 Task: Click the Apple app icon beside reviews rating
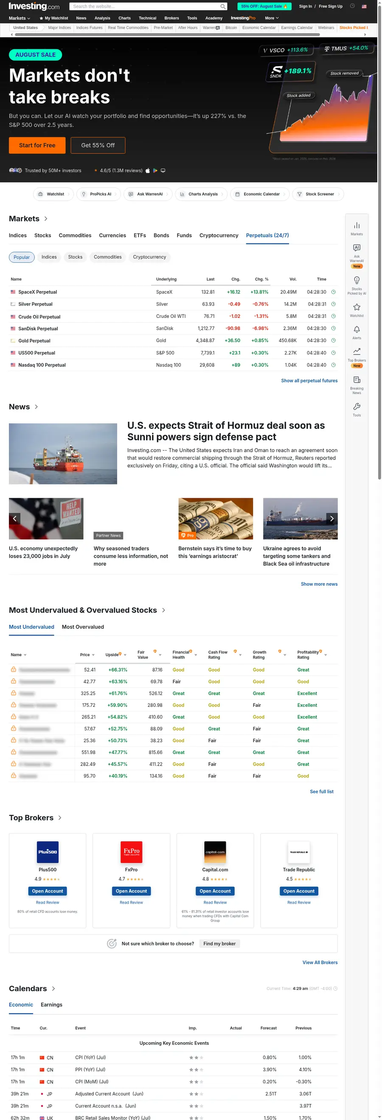(148, 170)
